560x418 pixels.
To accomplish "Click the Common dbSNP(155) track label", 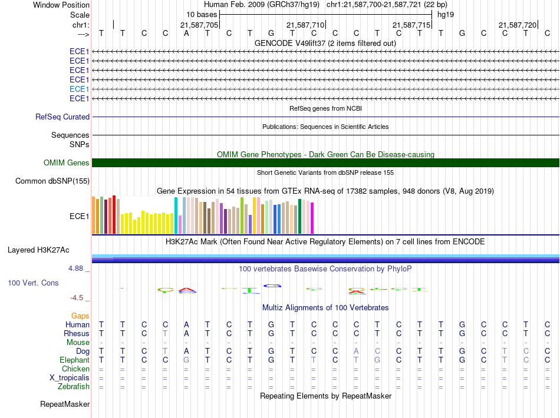I will pyautogui.click(x=52, y=181).
